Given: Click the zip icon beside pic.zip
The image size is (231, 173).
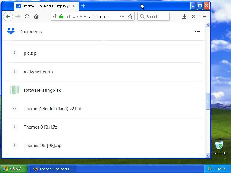Looking at the screenshot, I should (14, 53).
